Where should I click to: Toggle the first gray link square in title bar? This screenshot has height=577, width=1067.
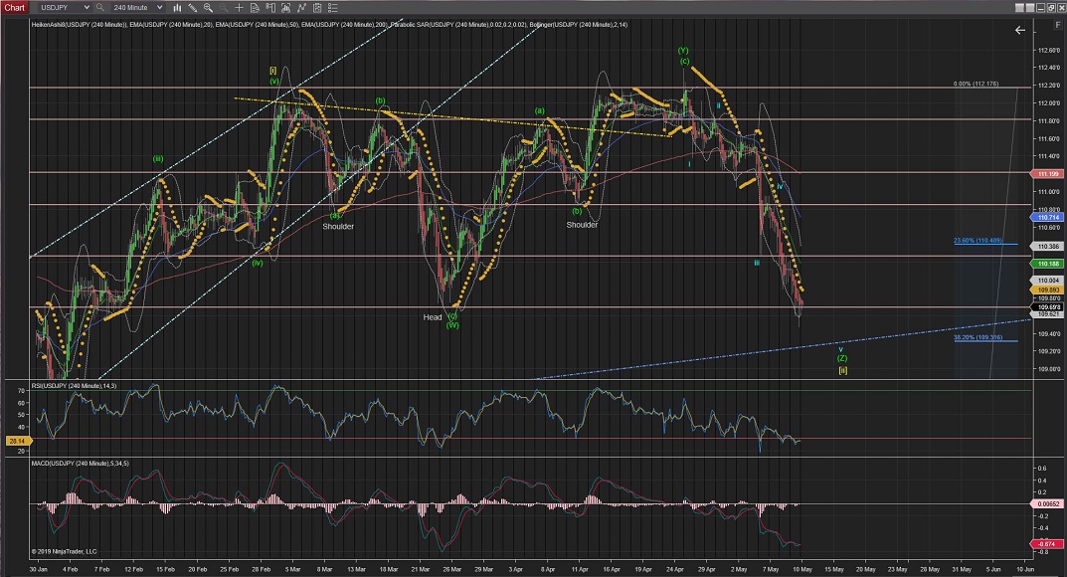(1019, 8)
